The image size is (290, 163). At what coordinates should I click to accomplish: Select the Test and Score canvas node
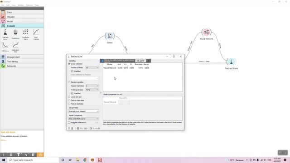(x=231, y=62)
